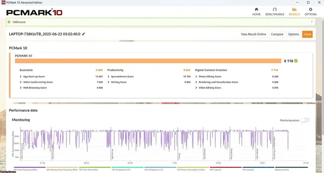Screen dimensions: 324x173
Task: Click the CPU Power Consumption legend swatch
Action: click(193, 167)
